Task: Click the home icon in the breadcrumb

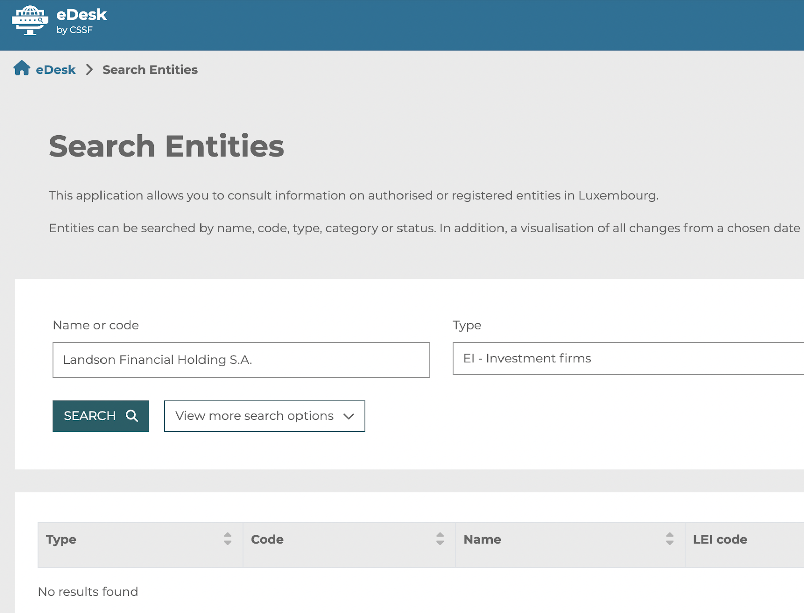Action: (22, 68)
